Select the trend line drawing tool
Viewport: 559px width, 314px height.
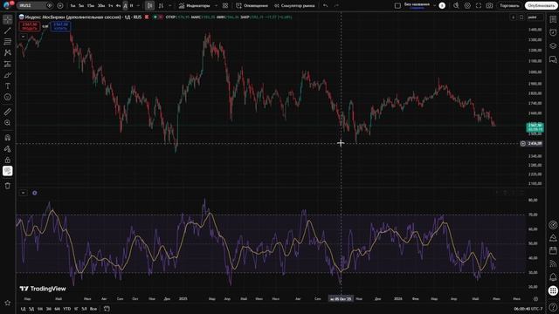[8, 31]
